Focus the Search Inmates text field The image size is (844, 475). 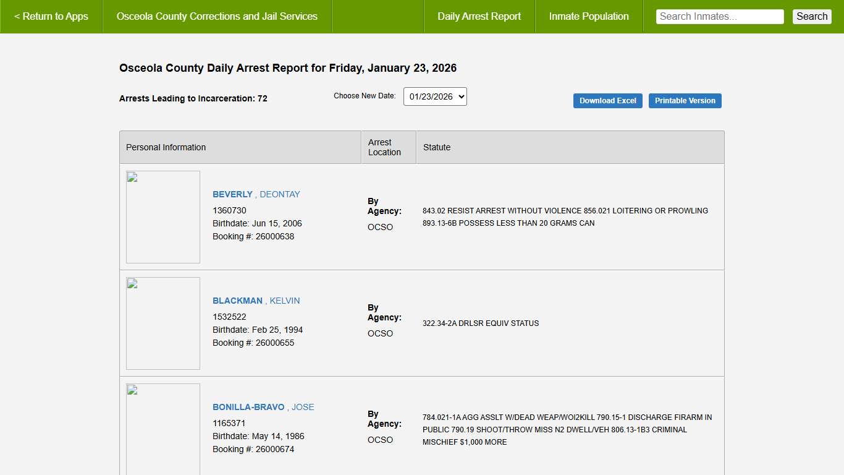pyautogui.click(x=719, y=17)
